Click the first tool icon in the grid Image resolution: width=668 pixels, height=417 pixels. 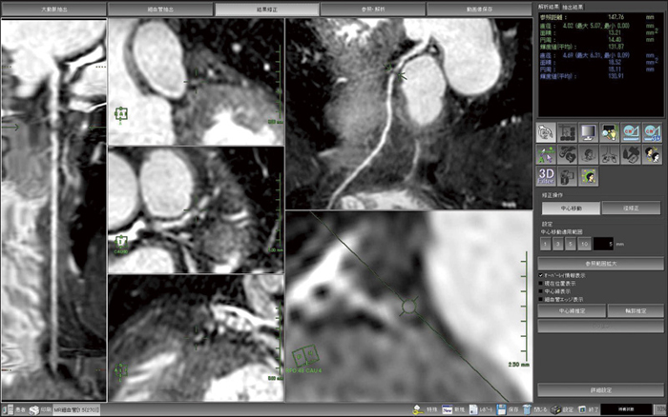point(547,132)
